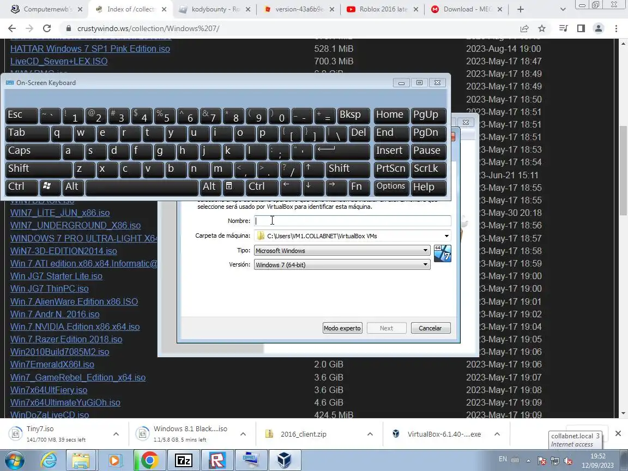The image size is (628, 471).
Task: Open the Carpeta de máquina dropdown
Action: 446,236
